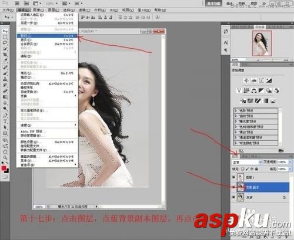Image resolution: width=294 pixels, height=240 pixels.
Task: Select the Gradient tool
Action: coord(5,97)
